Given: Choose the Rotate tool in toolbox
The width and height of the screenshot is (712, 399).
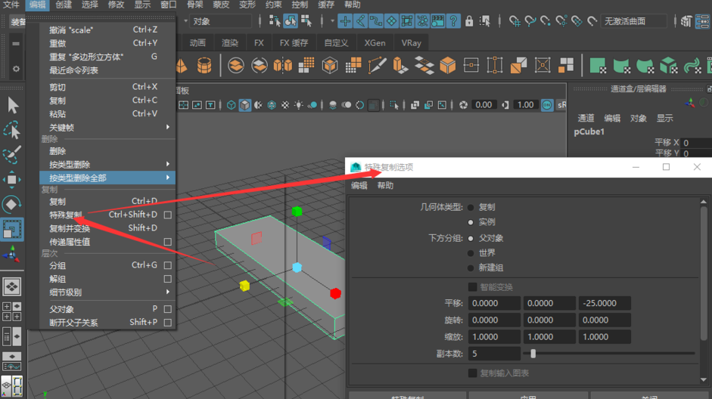Looking at the screenshot, I should tap(12, 205).
